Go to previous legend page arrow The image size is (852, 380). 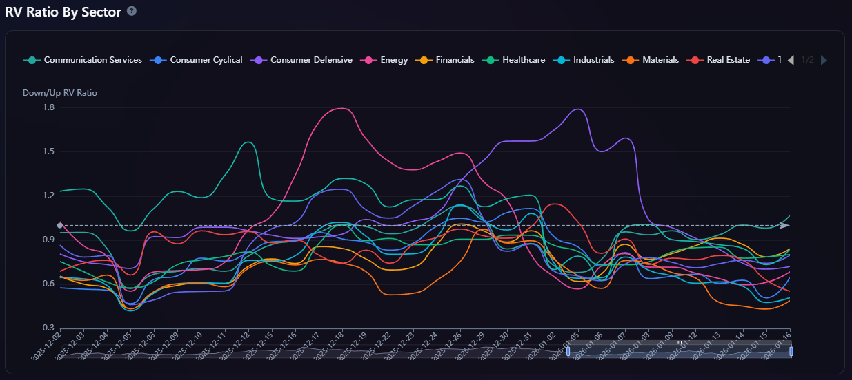click(791, 60)
